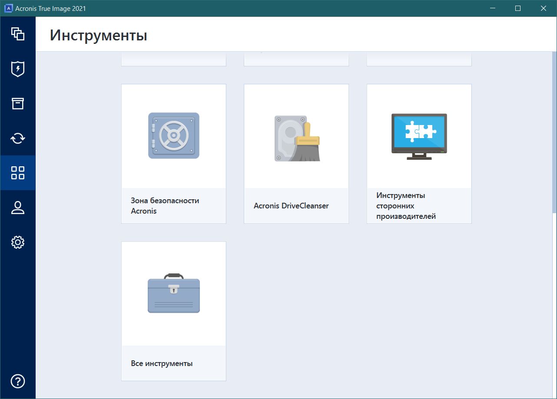Image resolution: width=557 pixels, height=399 pixels.
Task: Open 'Инструменты сторонних производителей' label
Action: 406,206
